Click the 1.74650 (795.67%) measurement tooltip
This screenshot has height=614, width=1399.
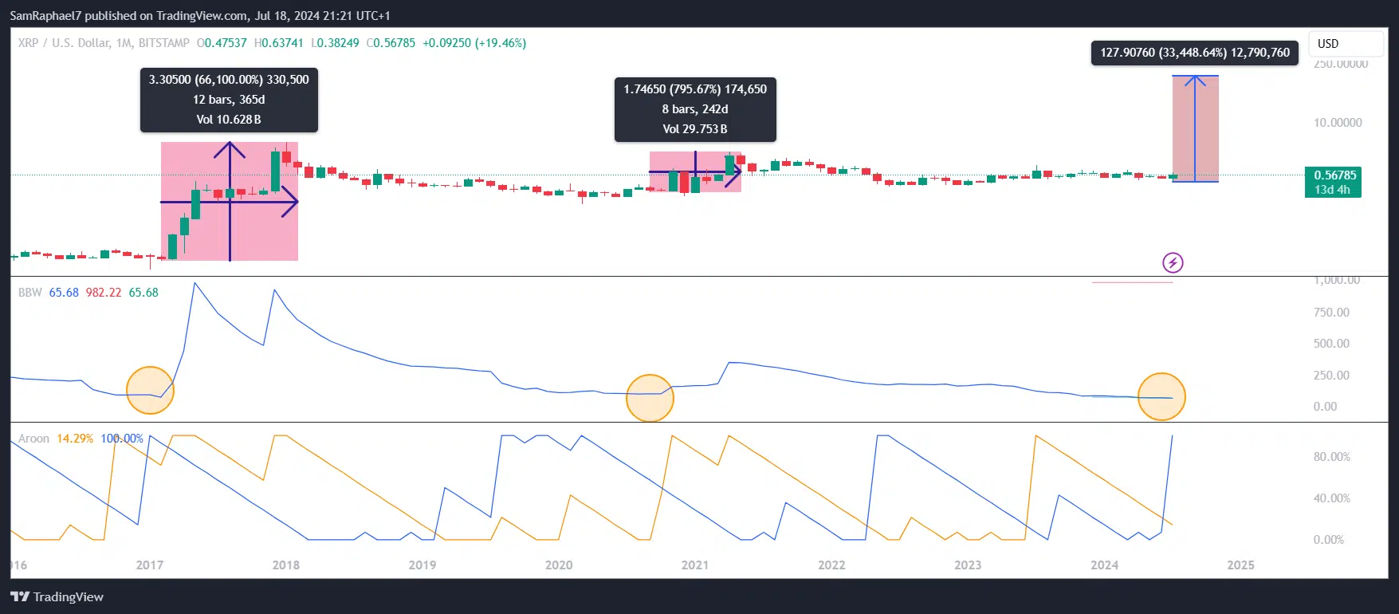pyautogui.click(x=695, y=109)
